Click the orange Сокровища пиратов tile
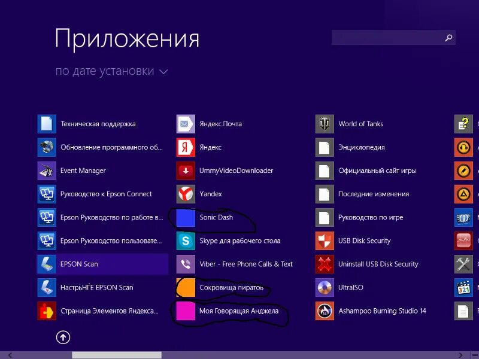The height and width of the screenshot is (359, 479). point(186,288)
